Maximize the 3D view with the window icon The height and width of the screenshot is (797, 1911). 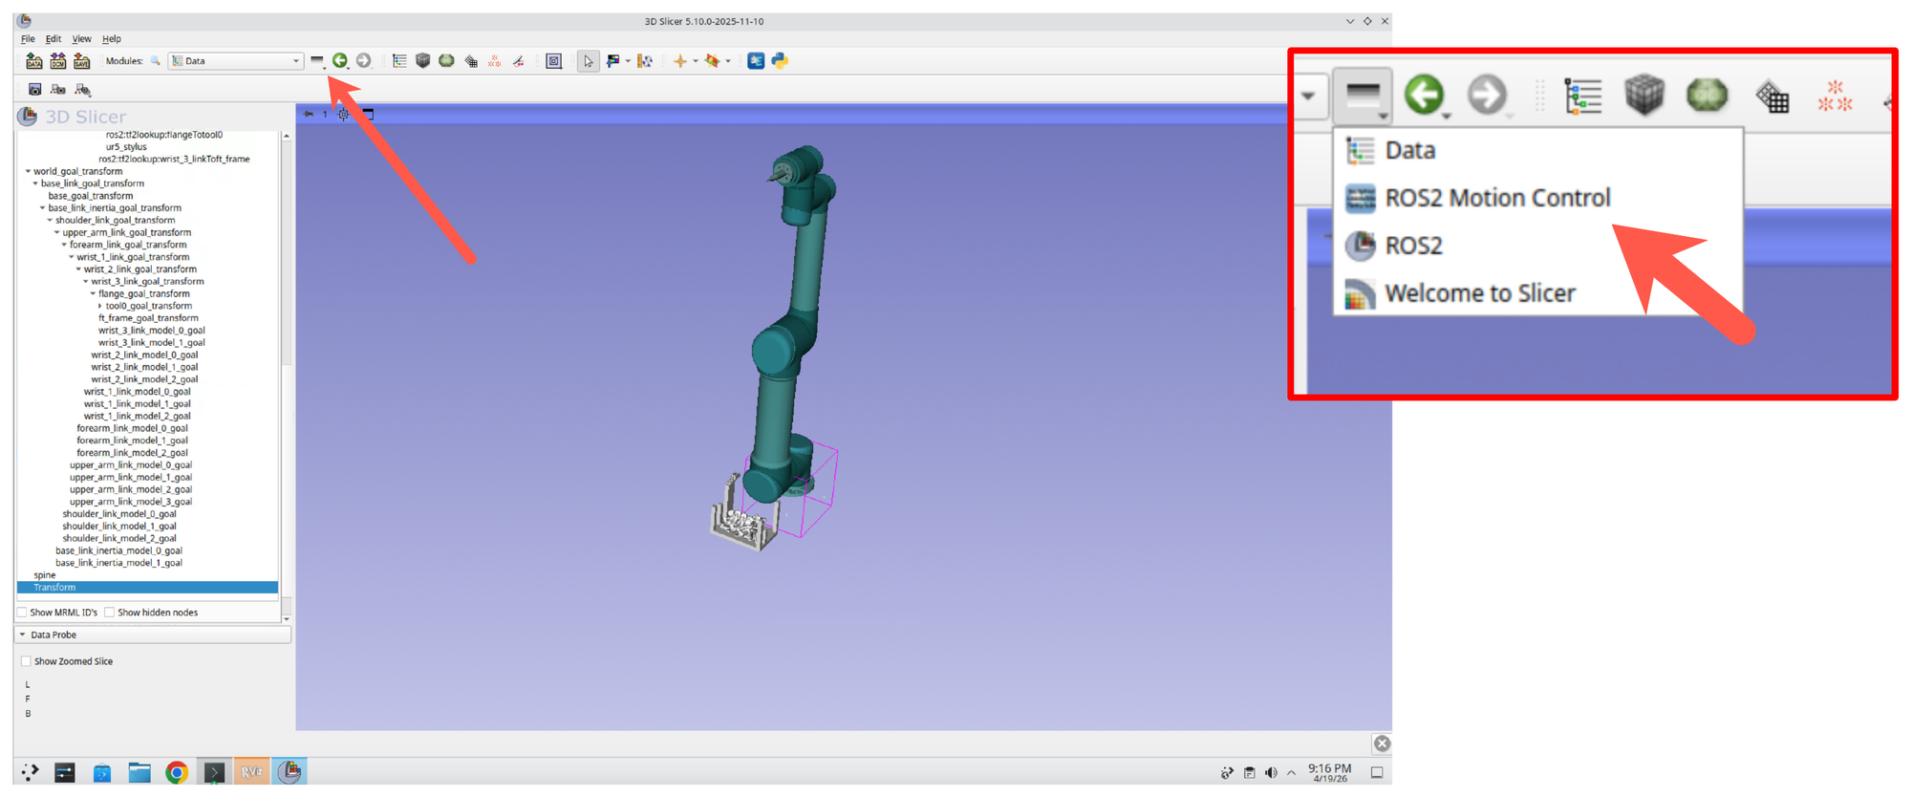click(x=368, y=114)
